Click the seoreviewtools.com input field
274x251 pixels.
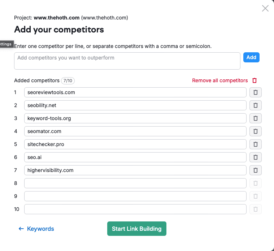coord(135,92)
